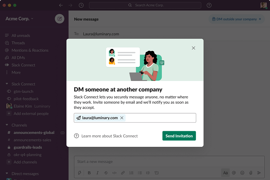Viewport: 270px width, 180px height.
Task: Collapse the Channels sidebar section
Action: (x=7, y=125)
